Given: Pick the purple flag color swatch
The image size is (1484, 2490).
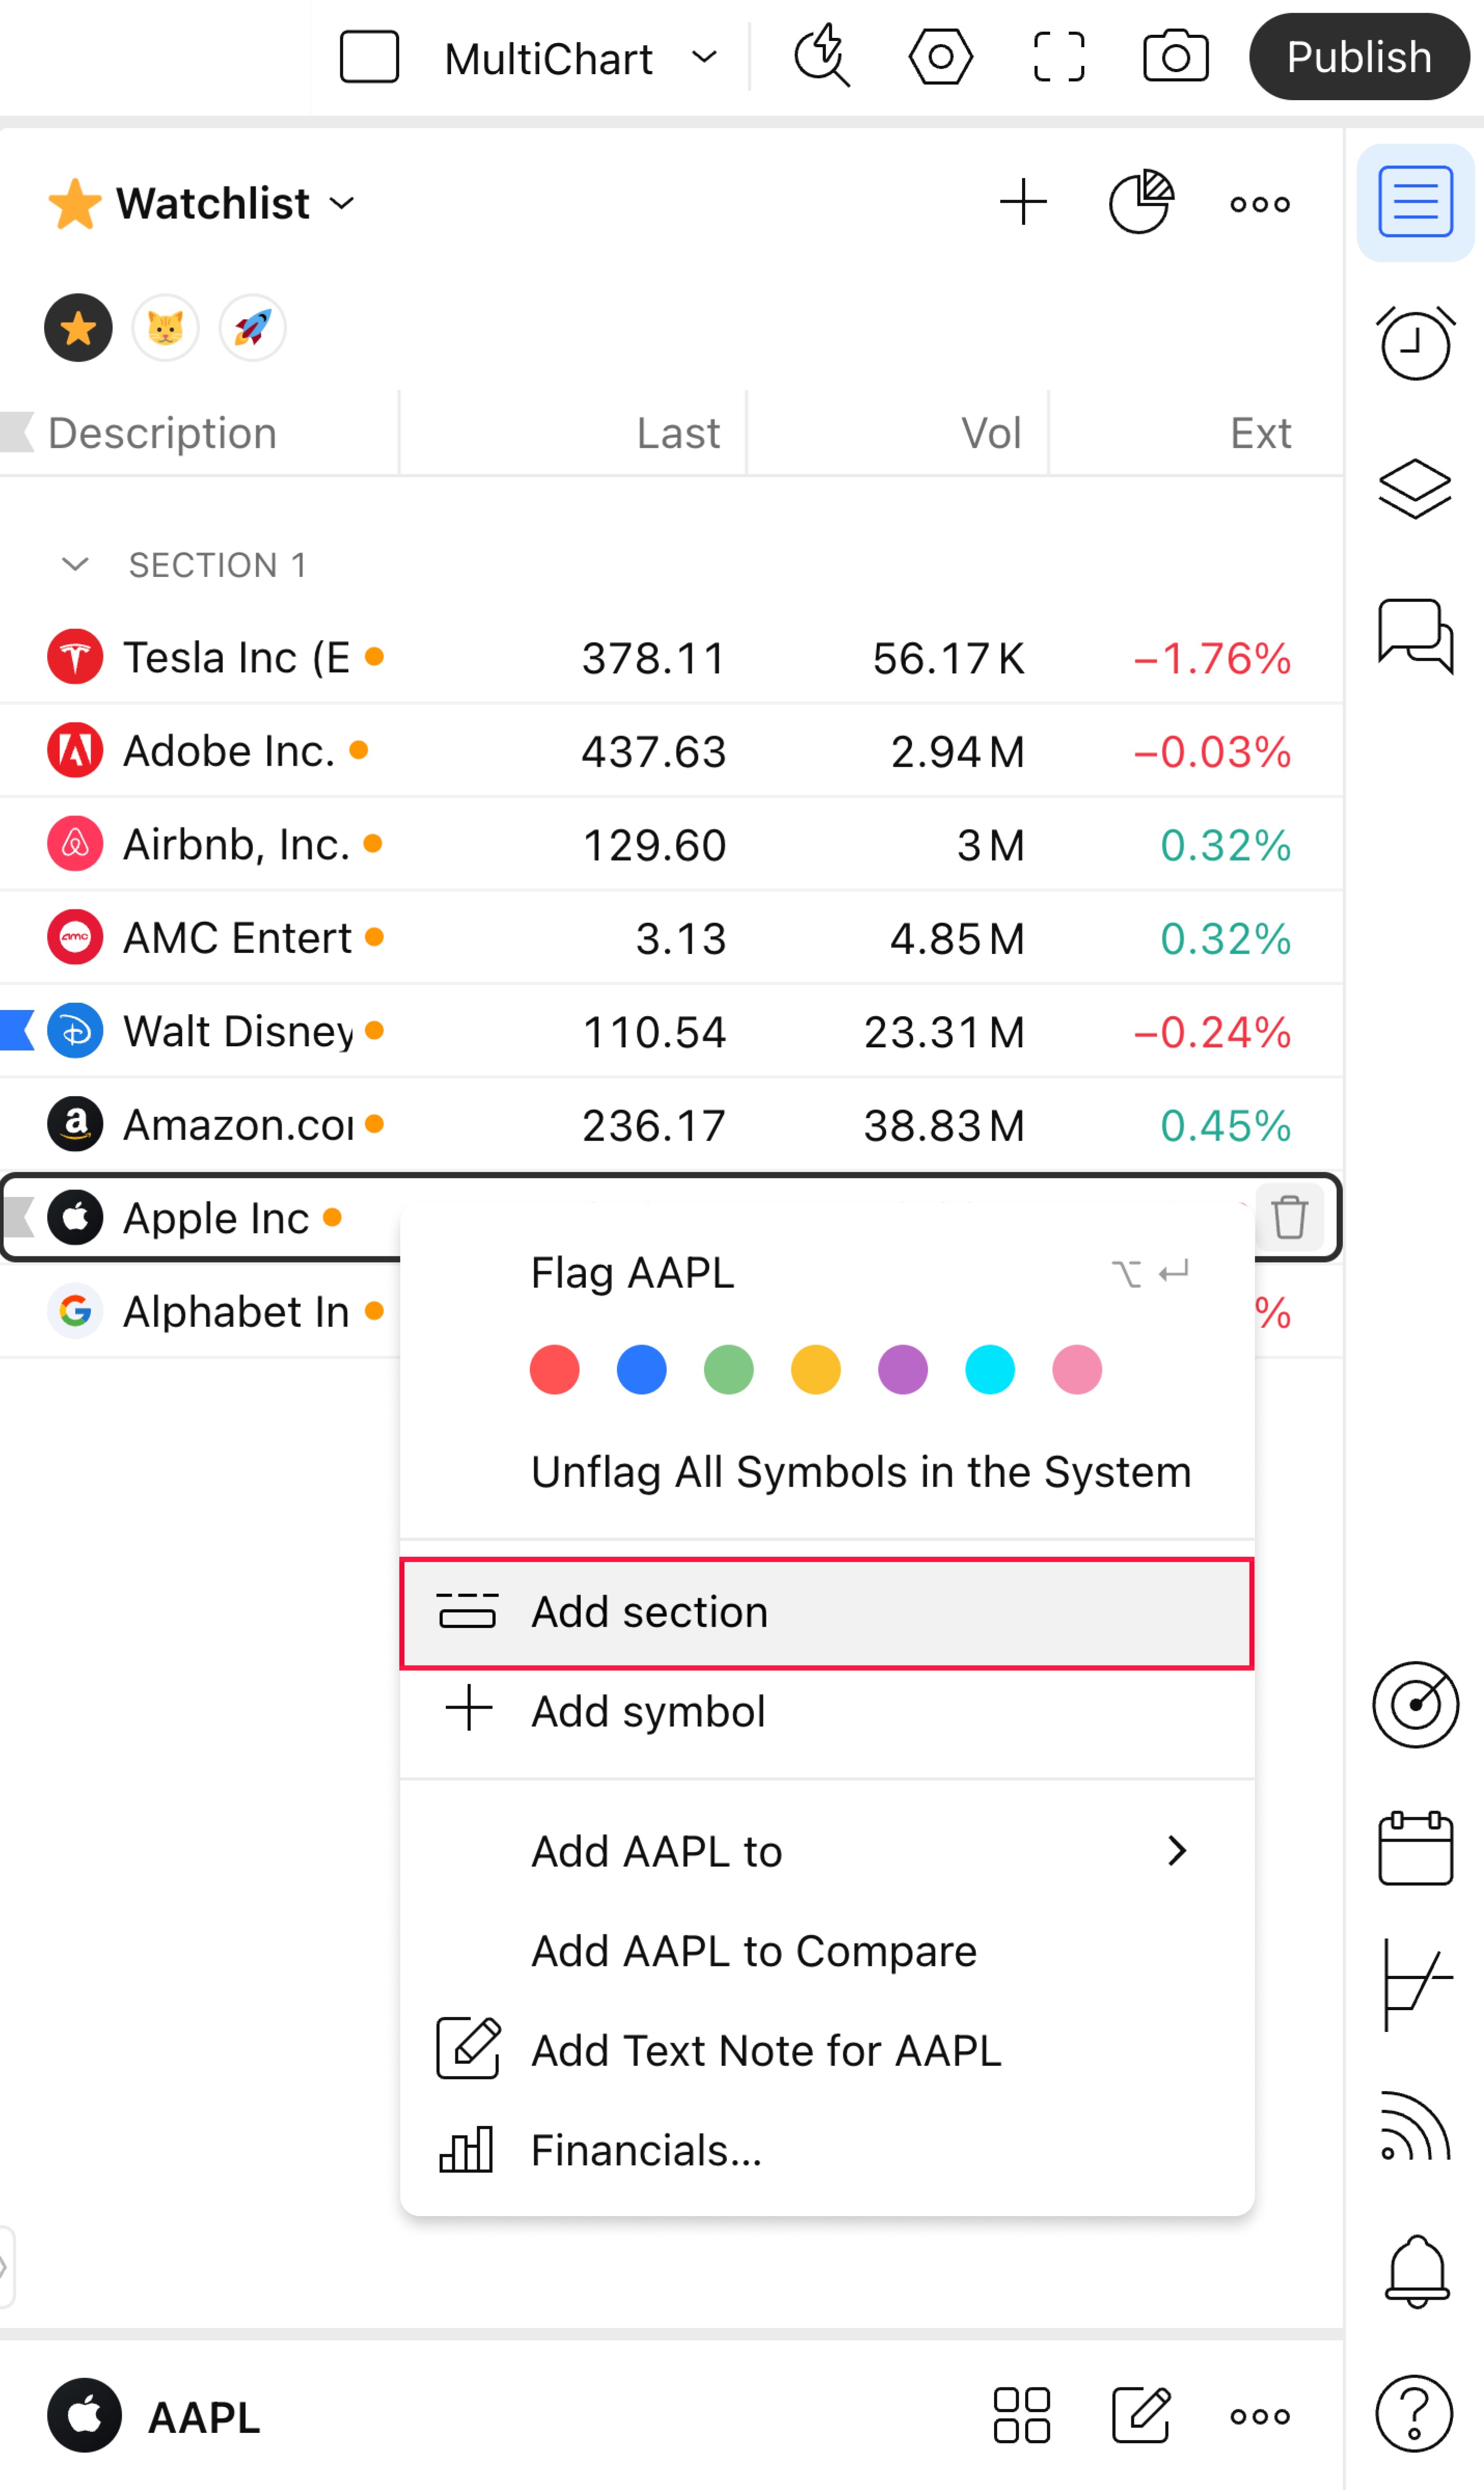Looking at the screenshot, I should click(x=902, y=1370).
